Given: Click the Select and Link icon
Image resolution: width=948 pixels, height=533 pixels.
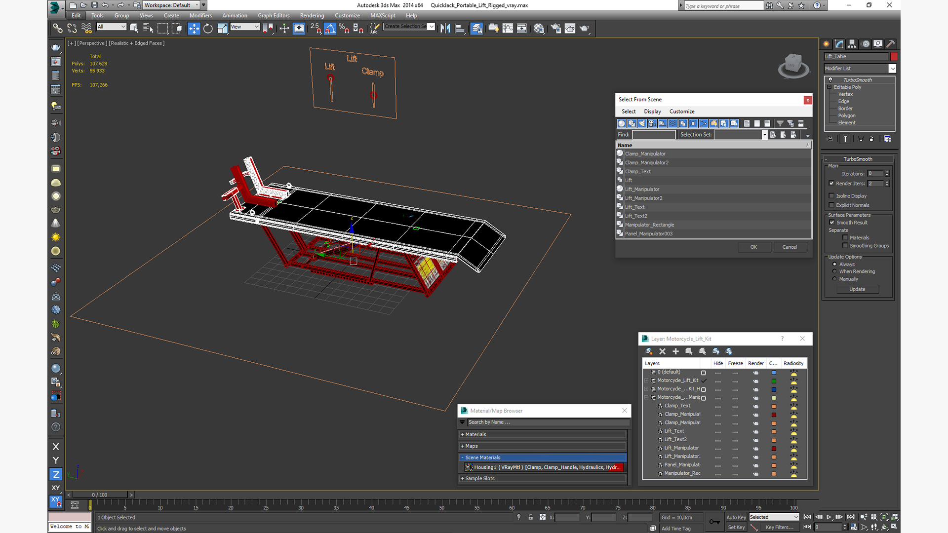Looking at the screenshot, I should [x=58, y=29].
